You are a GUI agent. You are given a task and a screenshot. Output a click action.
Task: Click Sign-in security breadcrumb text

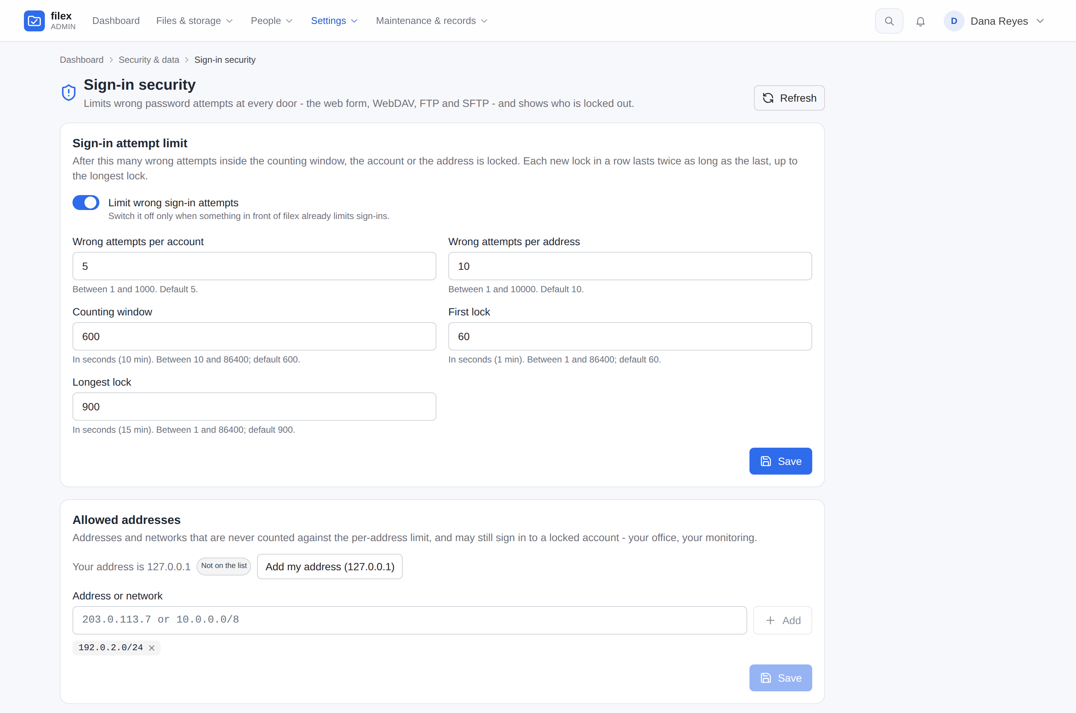click(225, 60)
